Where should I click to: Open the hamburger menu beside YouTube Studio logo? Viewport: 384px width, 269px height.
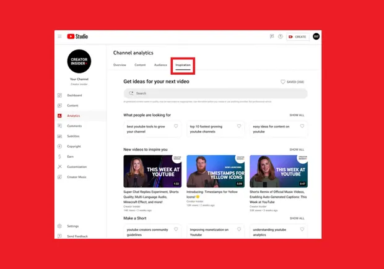click(60, 36)
